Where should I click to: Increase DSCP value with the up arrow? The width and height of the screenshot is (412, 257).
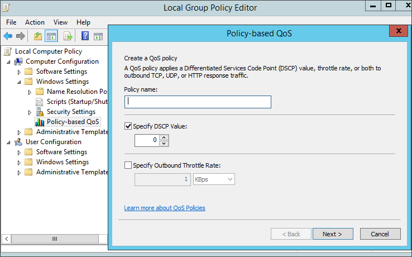(164, 137)
